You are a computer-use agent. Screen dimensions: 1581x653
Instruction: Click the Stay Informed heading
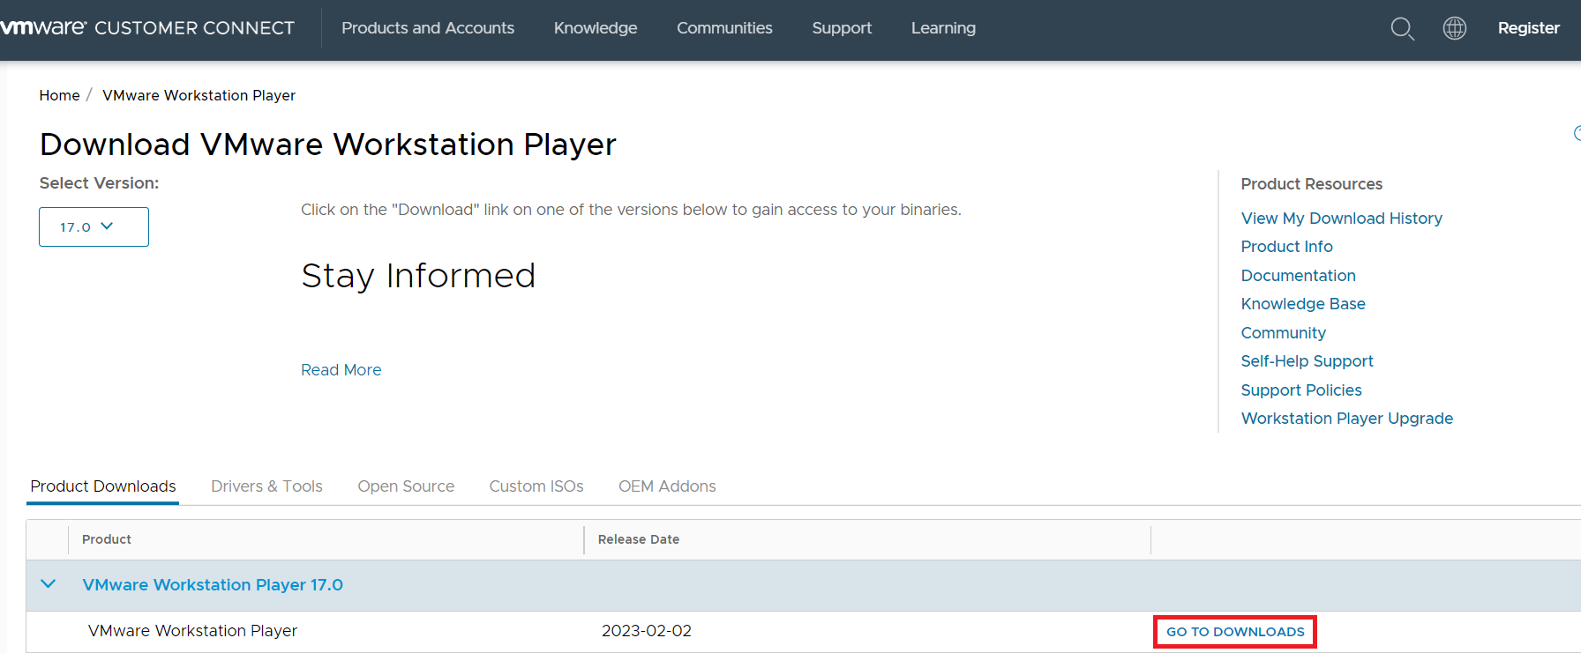tap(418, 277)
